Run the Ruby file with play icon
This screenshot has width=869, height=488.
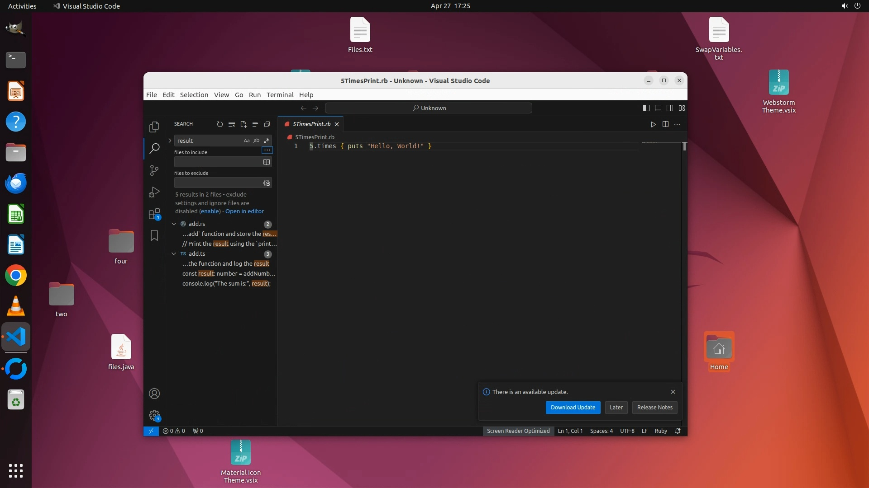(653, 124)
